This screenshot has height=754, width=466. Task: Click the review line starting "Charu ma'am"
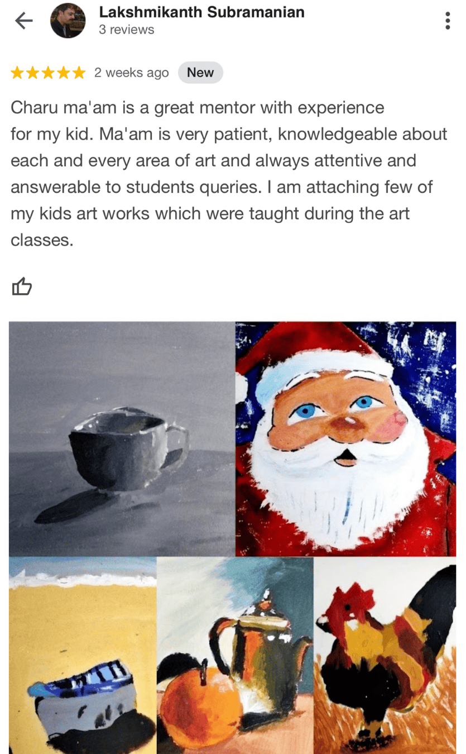[x=198, y=107]
